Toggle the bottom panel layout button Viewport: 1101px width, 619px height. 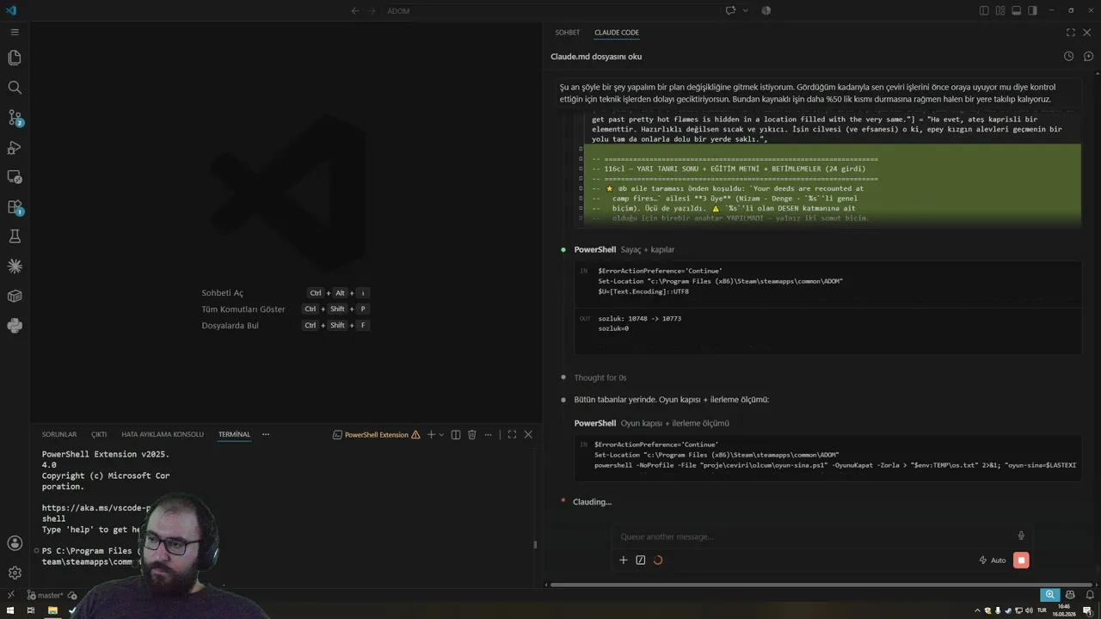coord(1016,10)
